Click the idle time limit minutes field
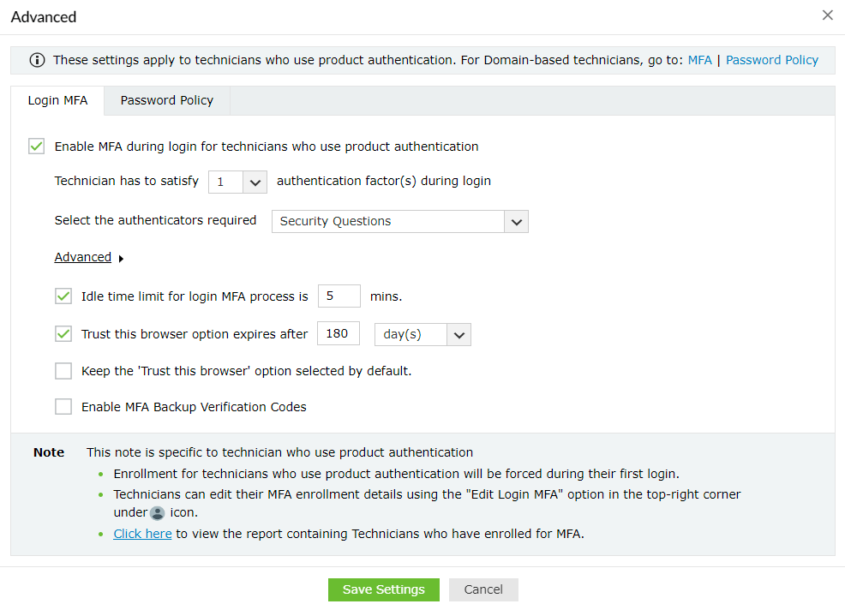 [339, 296]
